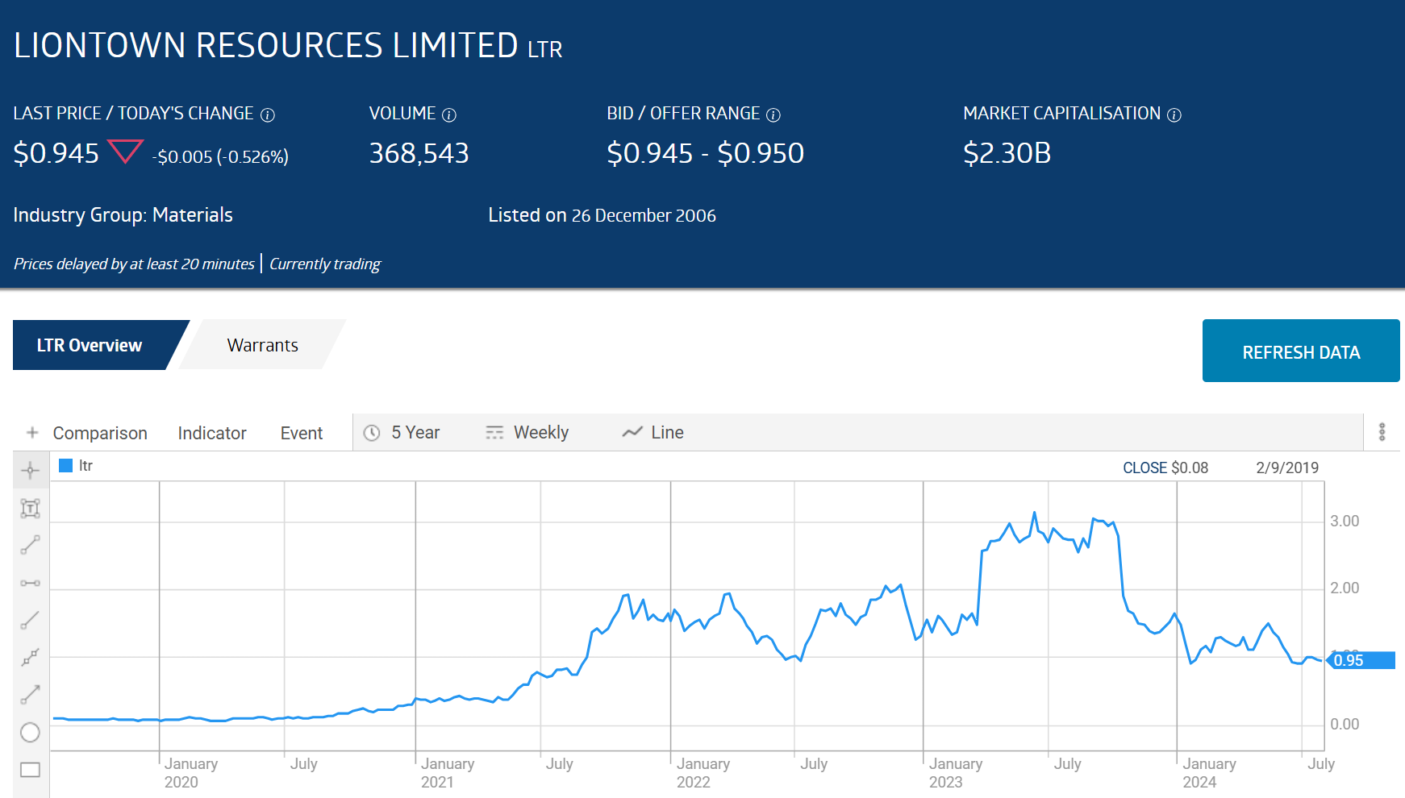Click the Prices delayed by 20 minutes notice

134,264
